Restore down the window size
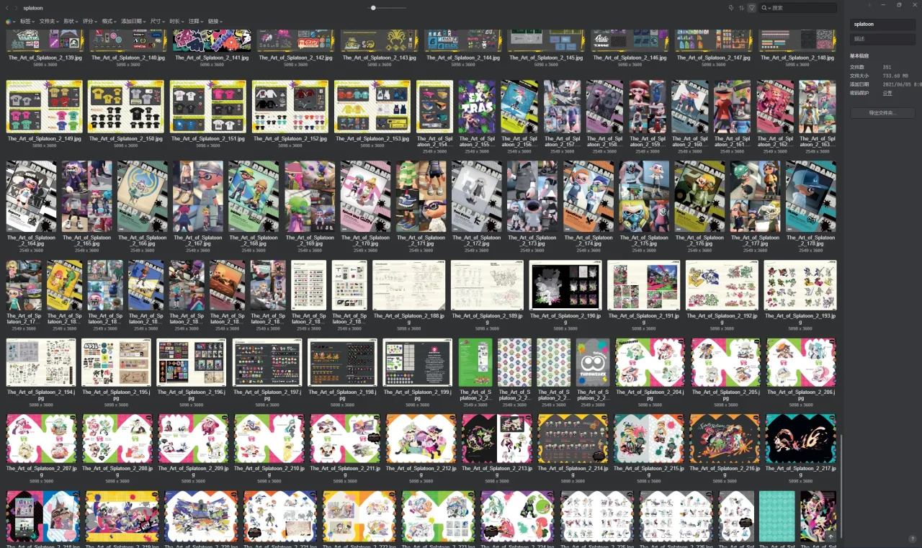 (x=899, y=5)
